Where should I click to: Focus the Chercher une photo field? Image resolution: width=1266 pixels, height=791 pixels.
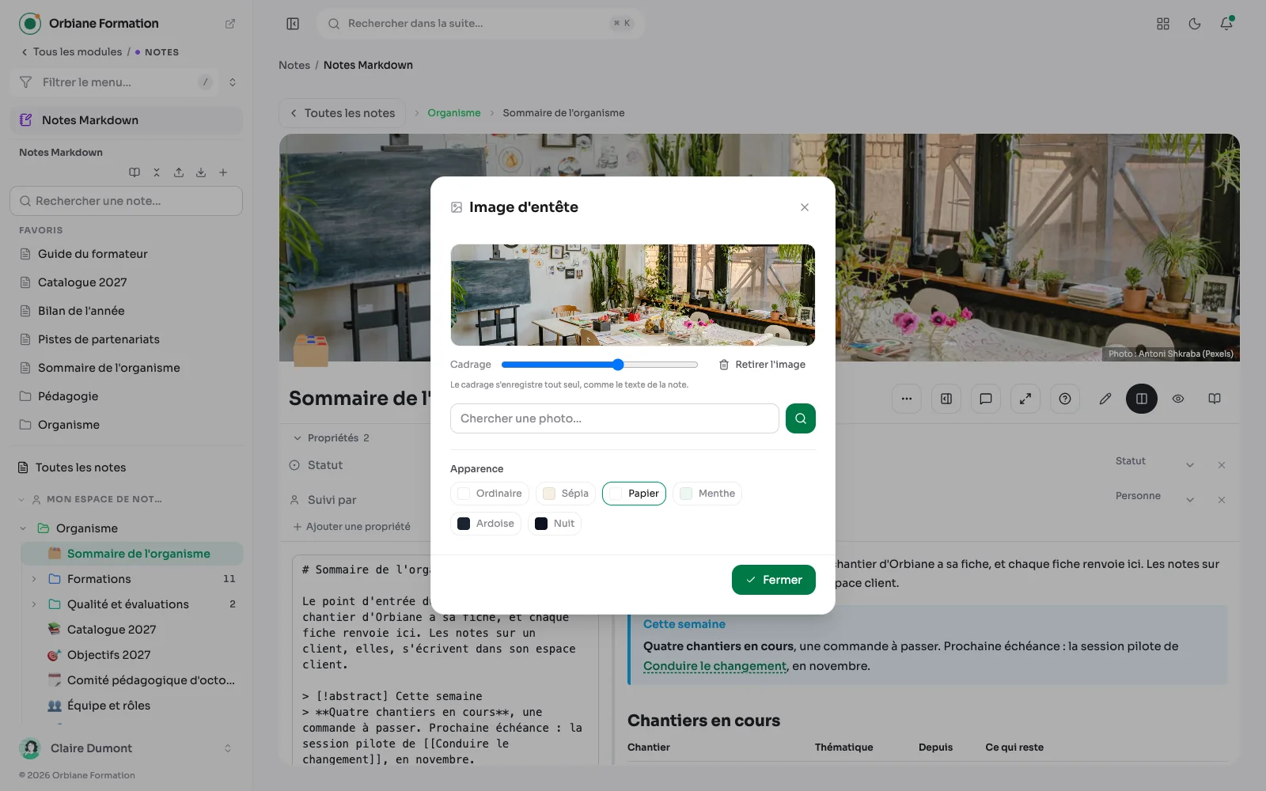click(x=615, y=418)
